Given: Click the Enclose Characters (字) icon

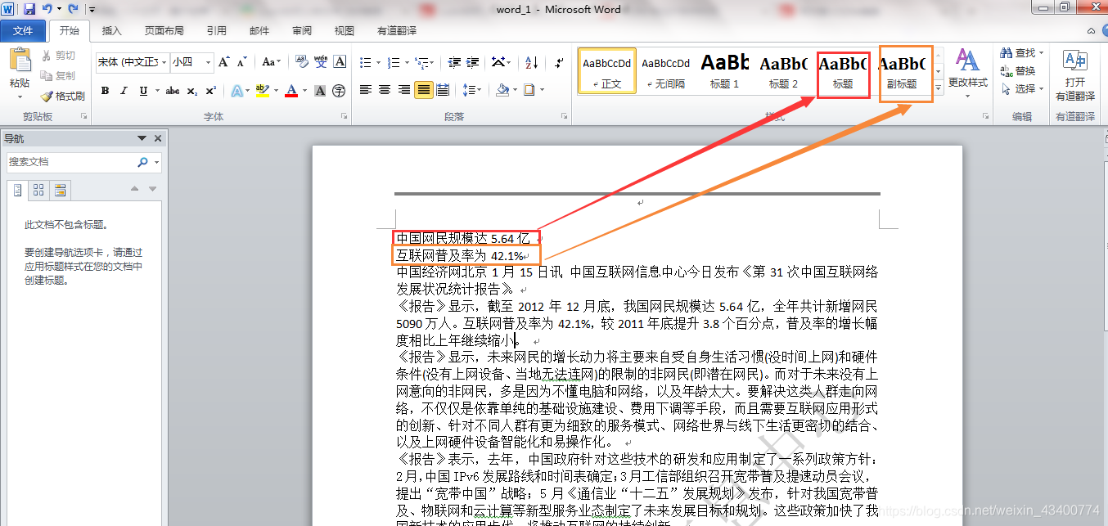Looking at the screenshot, I should tap(339, 91).
